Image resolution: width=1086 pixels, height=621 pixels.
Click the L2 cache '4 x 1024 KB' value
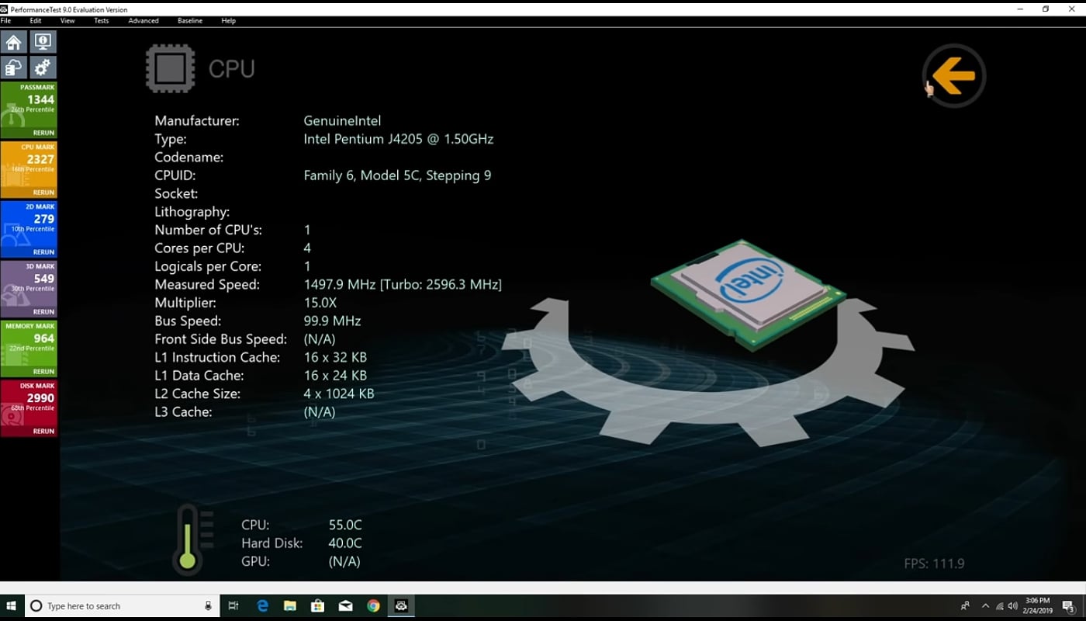(x=339, y=394)
